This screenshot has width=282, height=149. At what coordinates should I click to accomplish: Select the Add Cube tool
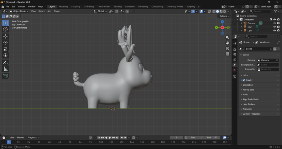click(5, 76)
